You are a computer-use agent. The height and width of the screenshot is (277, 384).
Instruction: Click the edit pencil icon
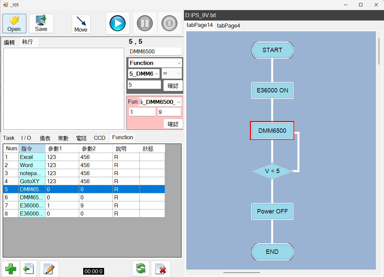click(49, 269)
